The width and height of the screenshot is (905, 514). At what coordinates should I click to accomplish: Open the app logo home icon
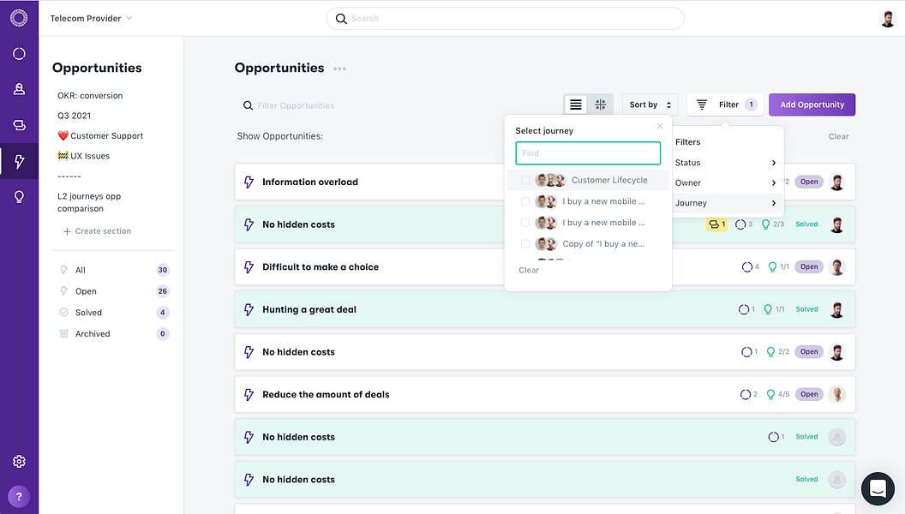tap(19, 19)
